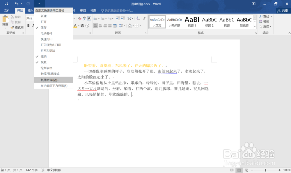The width and height of the screenshot is (291, 173).
Task: Click the Copy (复制) icon
Action: point(12,22)
